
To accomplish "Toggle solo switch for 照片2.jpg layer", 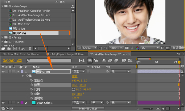I will pyautogui.click(x=10, y=72).
